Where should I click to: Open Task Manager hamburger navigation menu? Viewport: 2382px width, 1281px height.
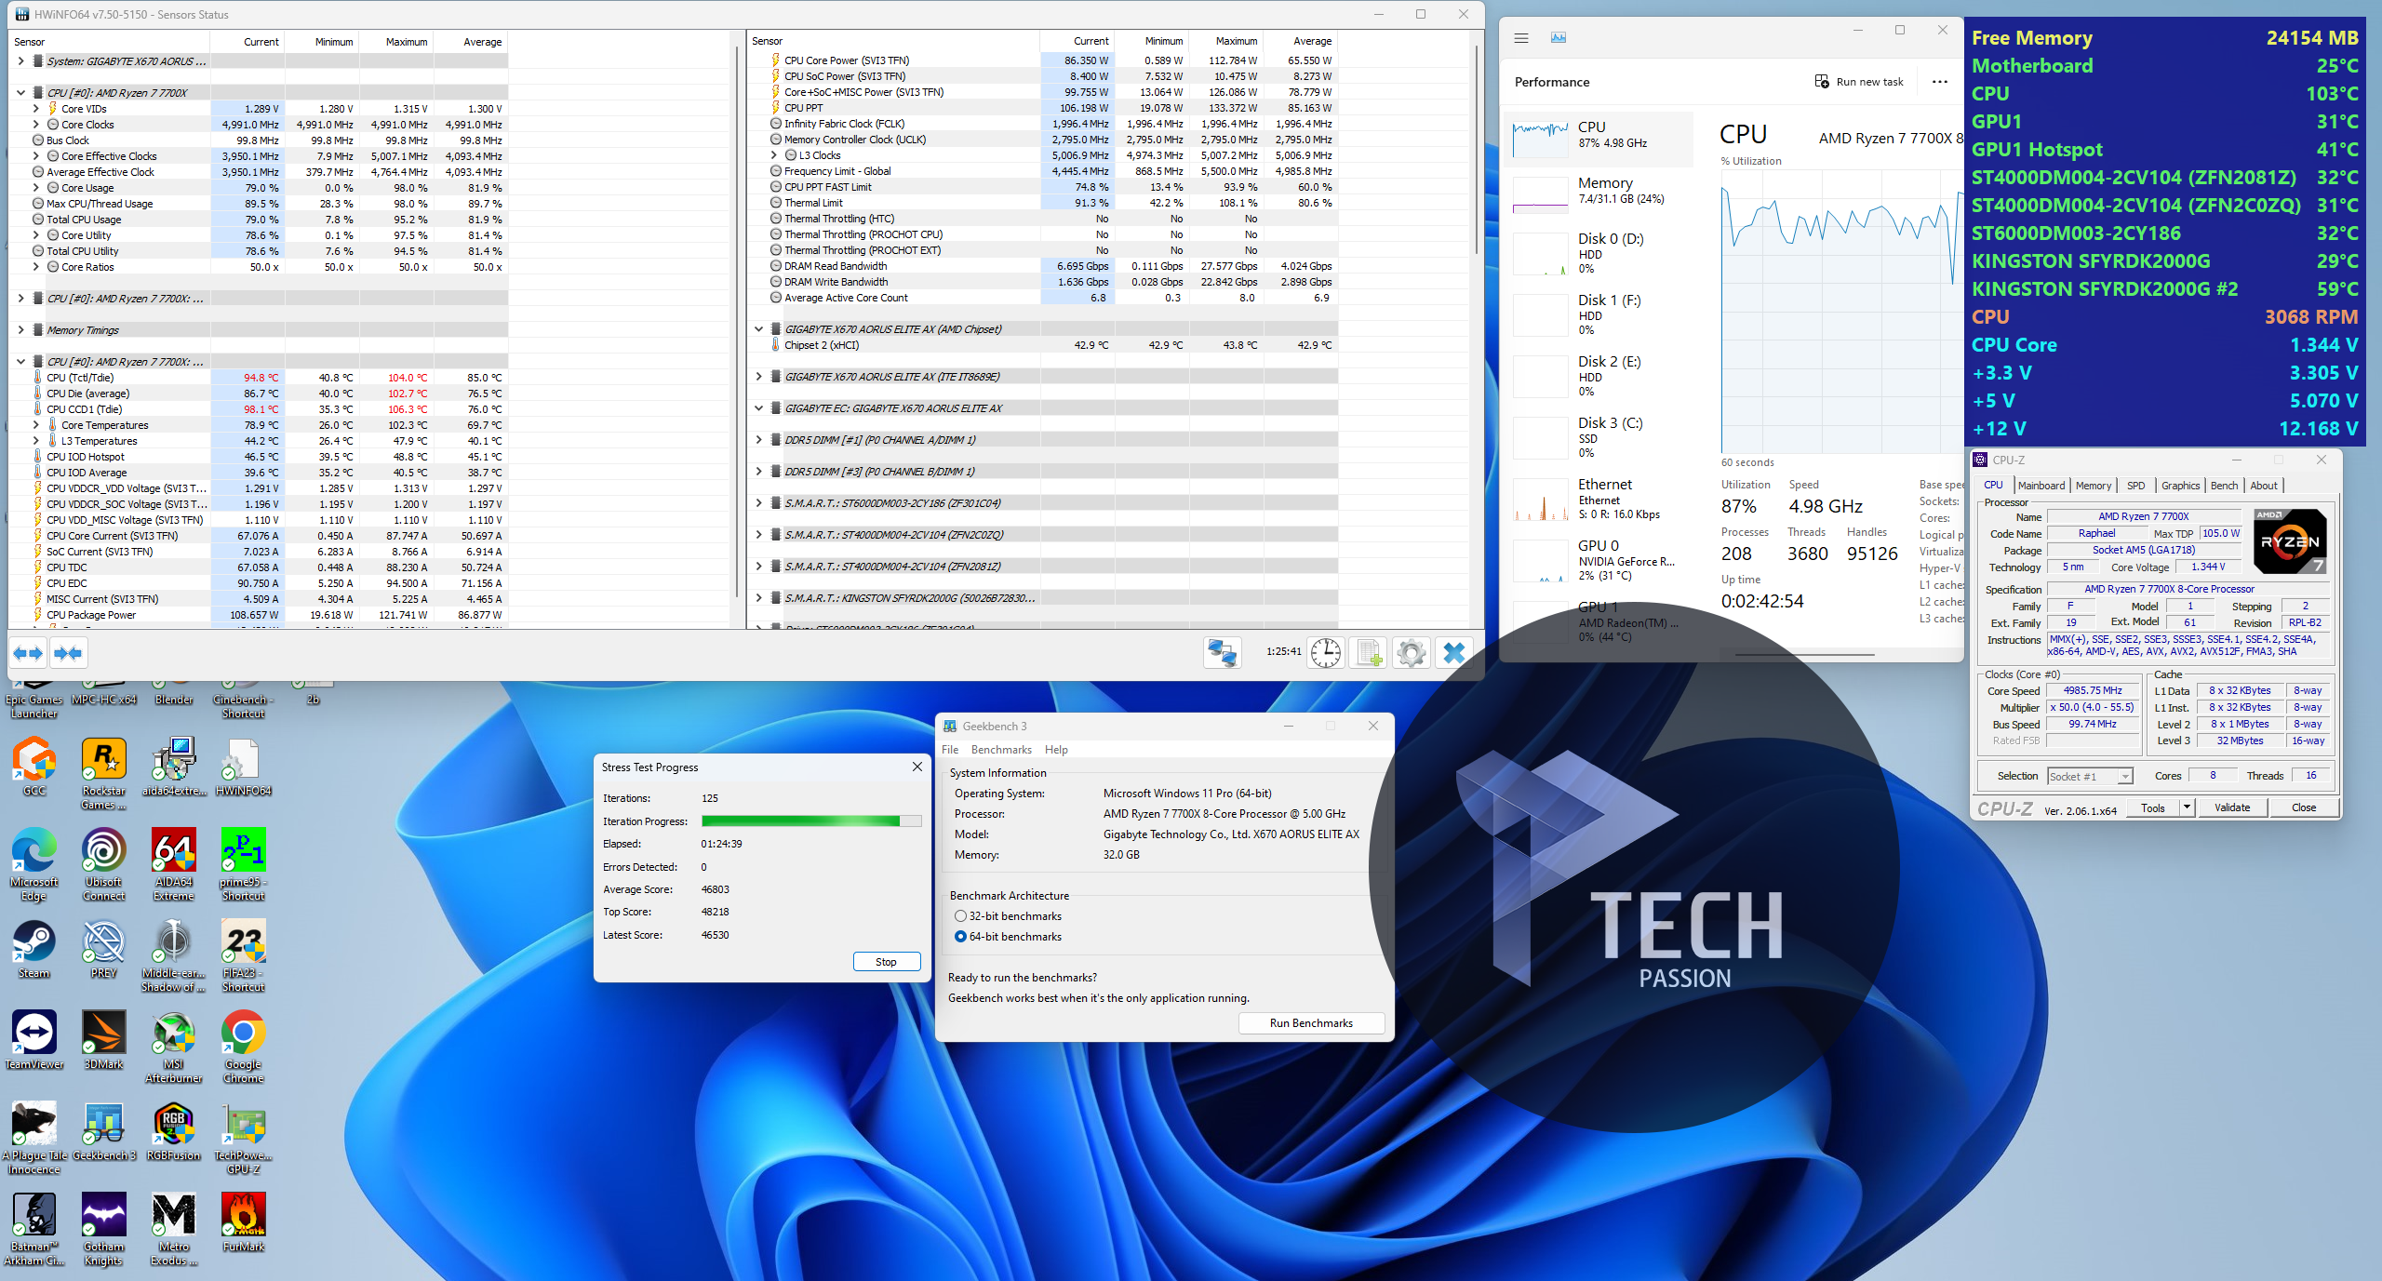point(1521,38)
